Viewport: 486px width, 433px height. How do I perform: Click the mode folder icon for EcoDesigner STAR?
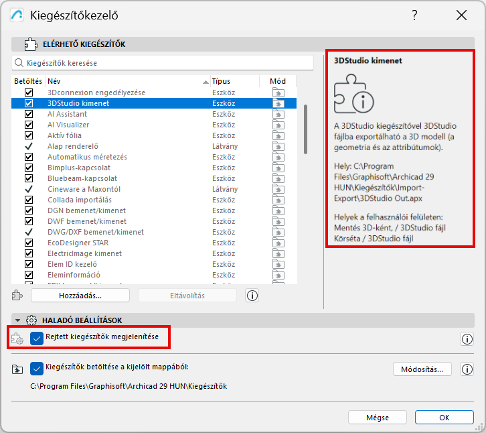click(x=278, y=243)
